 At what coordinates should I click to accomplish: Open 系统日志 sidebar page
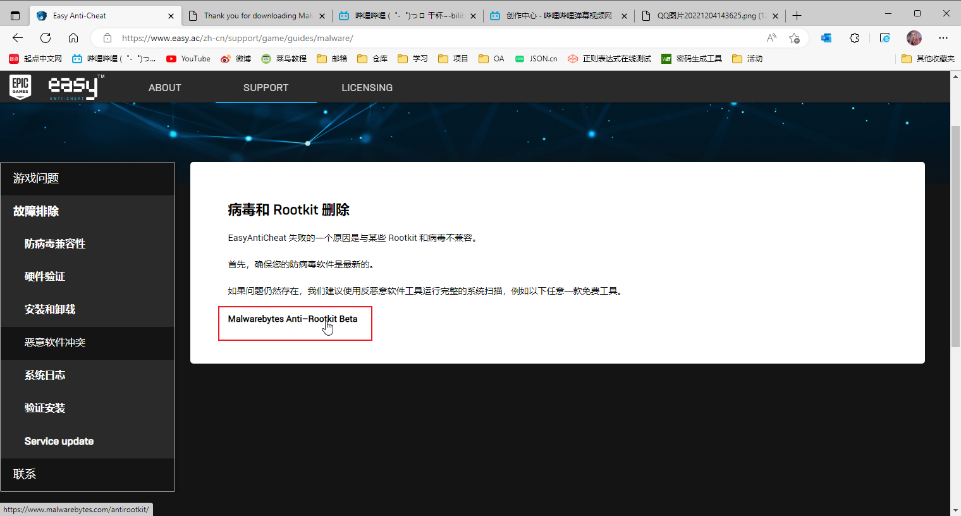pyautogui.click(x=87, y=376)
